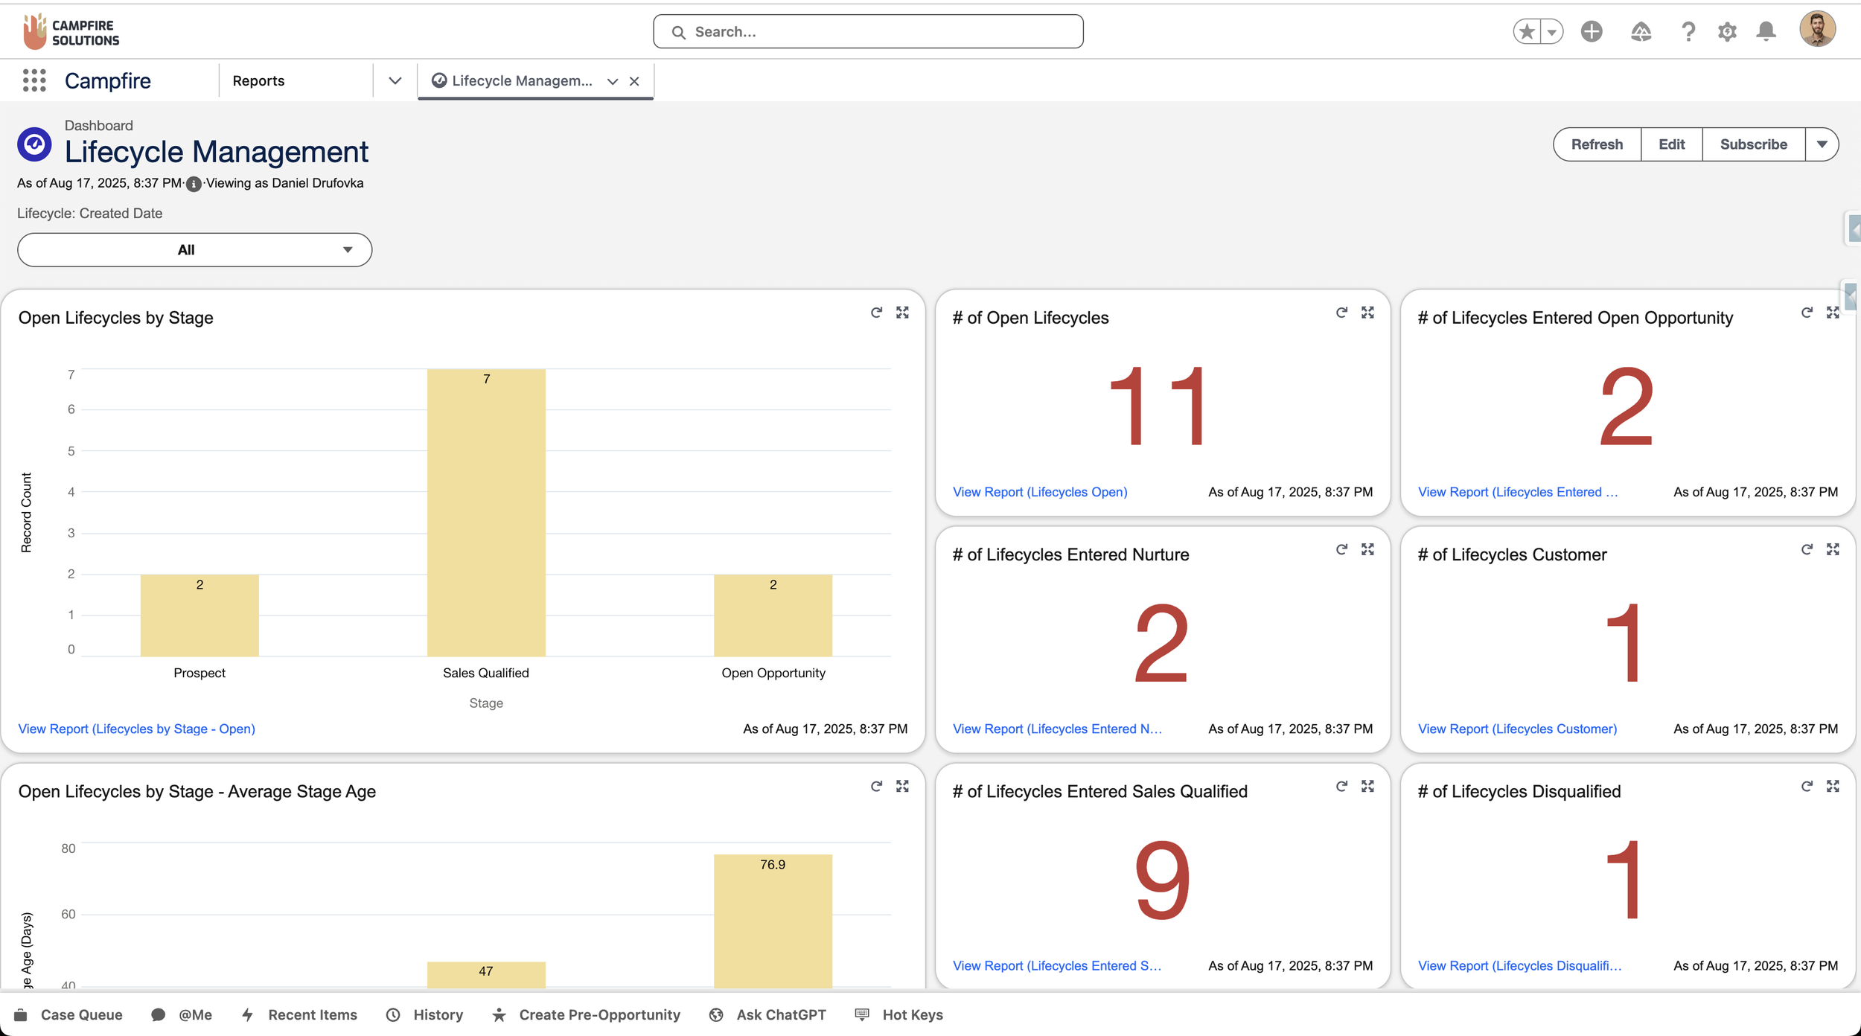Click the global create plus icon
Image resolution: width=1861 pixels, height=1036 pixels.
(1592, 31)
